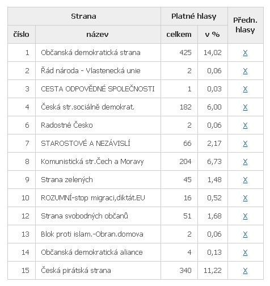270x286 pixels.
Task: Click the v % column header
Action: click(213, 35)
